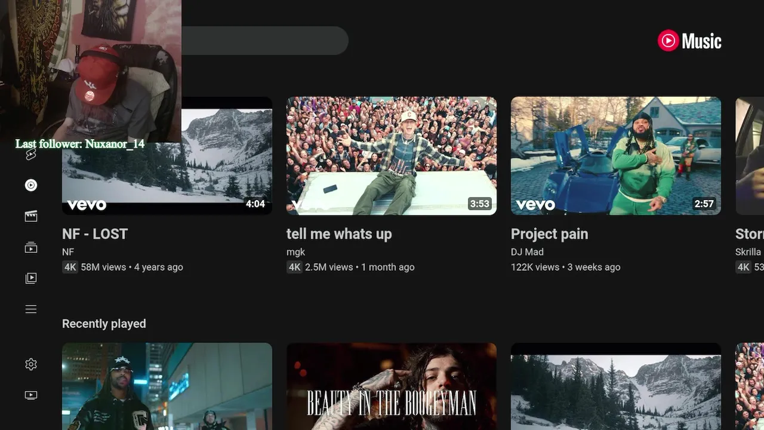Play the NF - LOST video thumbnail
Image resolution: width=764 pixels, height=430 pixels.
167,155
